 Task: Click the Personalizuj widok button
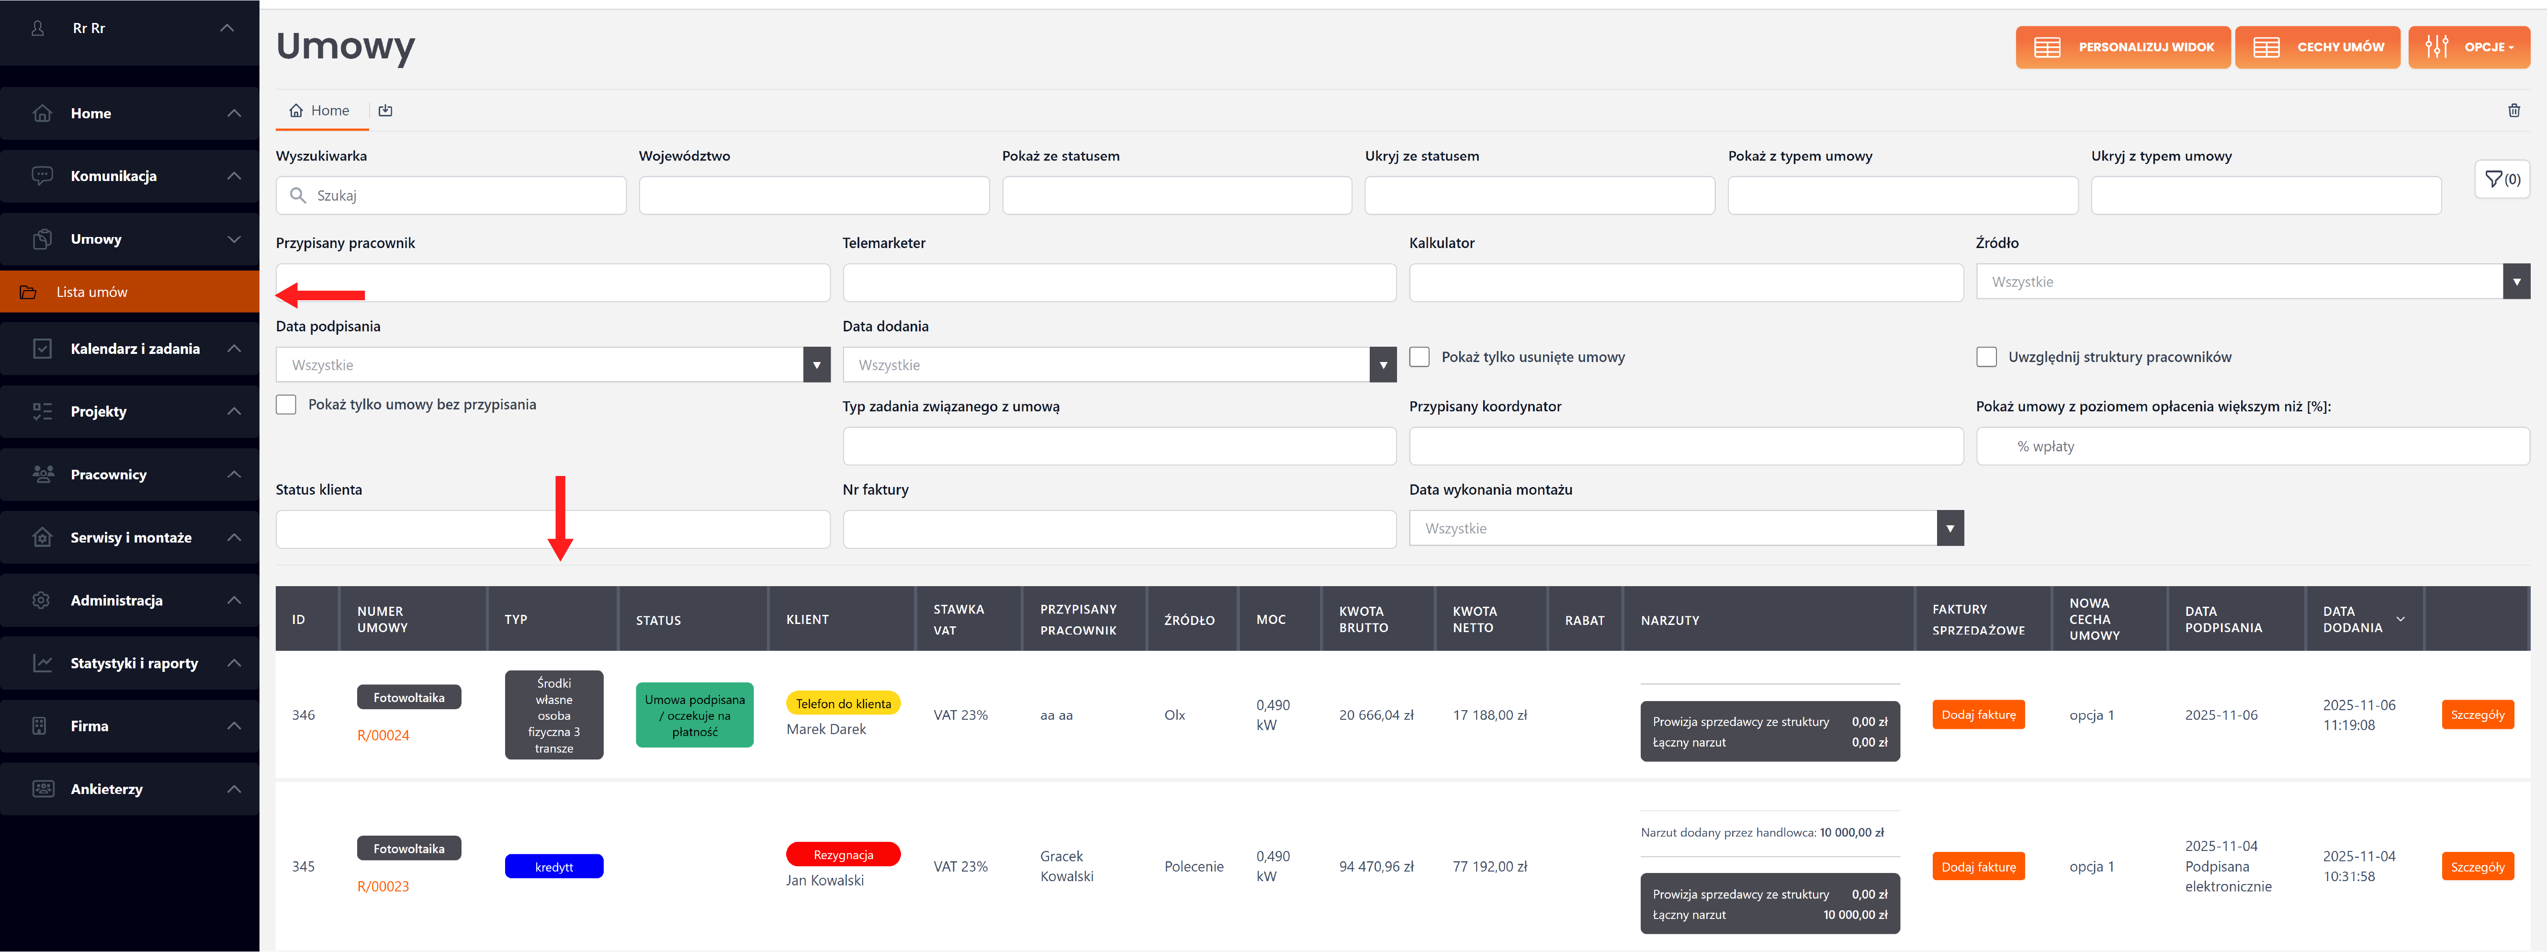point(2123,47)
